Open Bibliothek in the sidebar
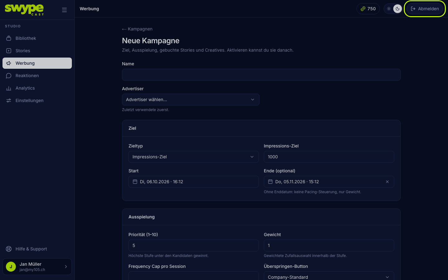Image resolution: width=448 pixels, height=280 pixels. point(37,38)
